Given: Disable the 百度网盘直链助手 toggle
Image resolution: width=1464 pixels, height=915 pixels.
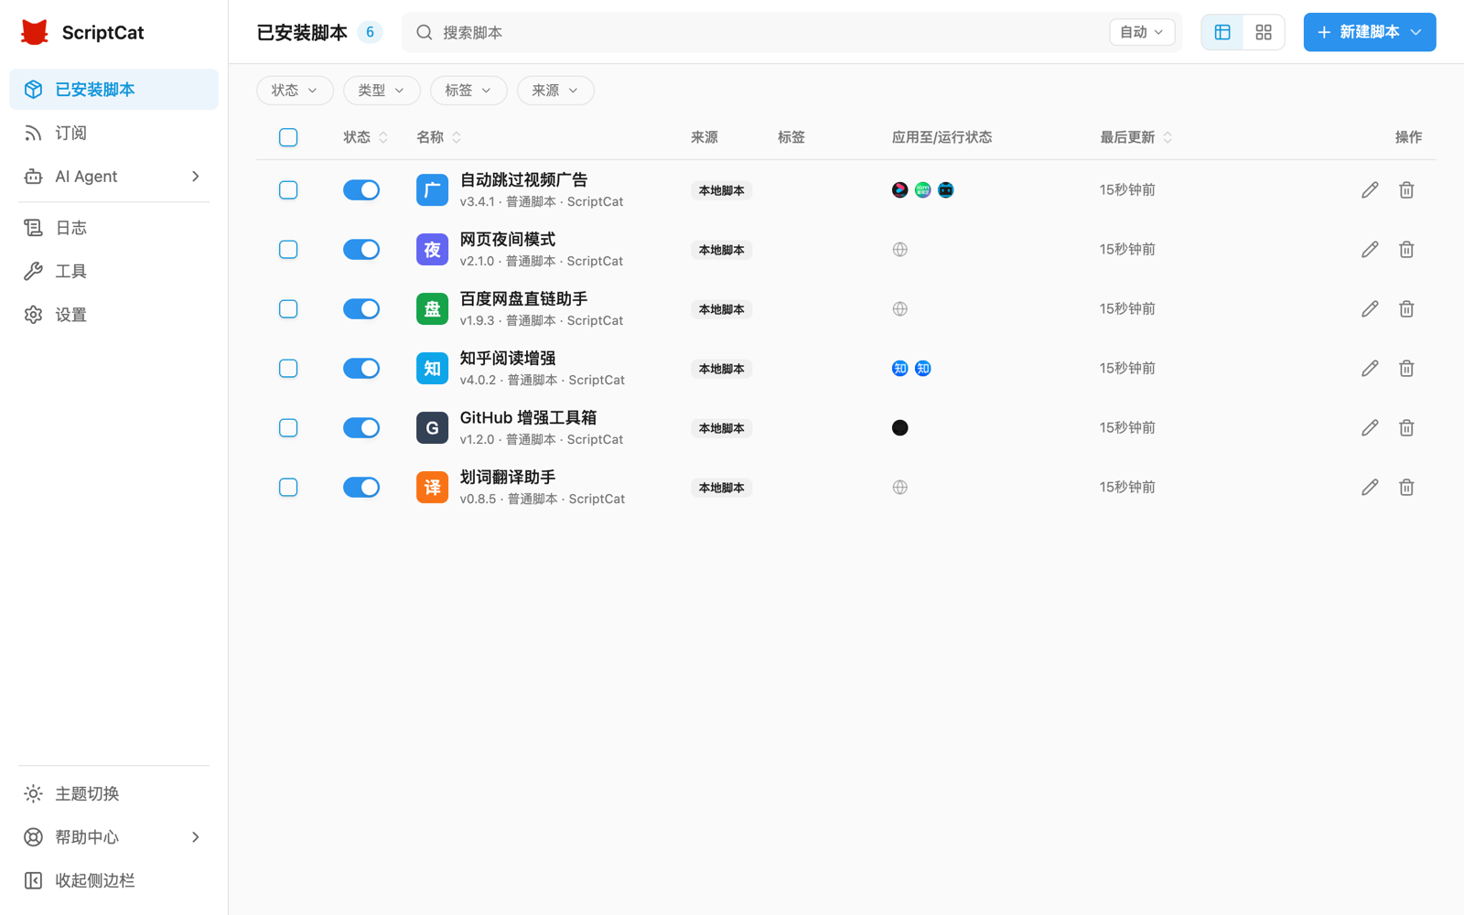Looking at the screenshot, I should [361, 309].
